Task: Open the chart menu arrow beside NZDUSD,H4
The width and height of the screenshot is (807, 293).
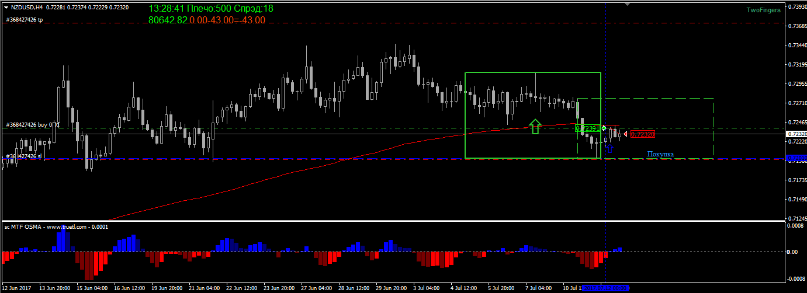Action: pos(6,7)
